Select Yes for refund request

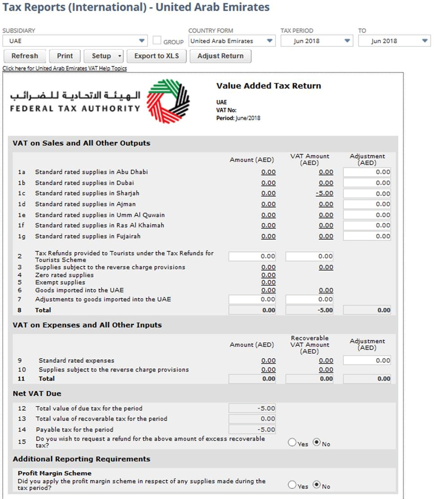[x=292, y=442]
